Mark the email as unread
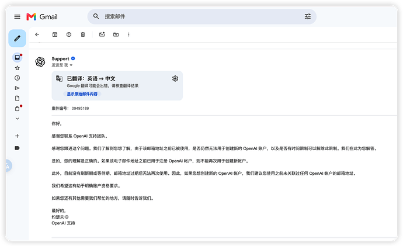The height and width of the screenshot is (246, 403). click(102, 34)
